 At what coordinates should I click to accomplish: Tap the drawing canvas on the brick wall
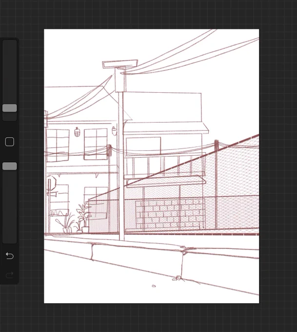click(x=170, y=214)
